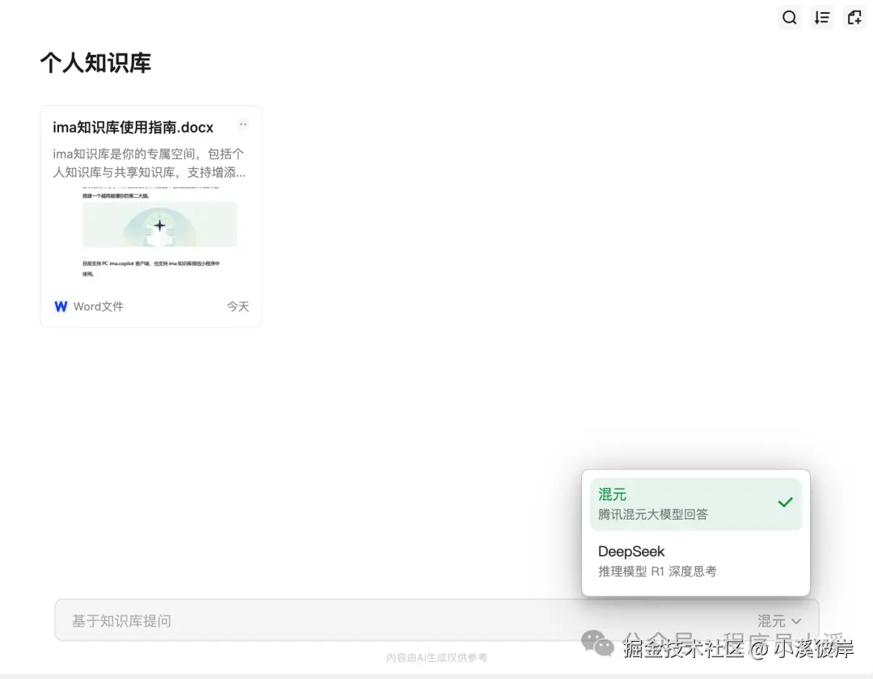This screenshot has width=873, height=679.
Task: Click the Word文件 label
Action: [x=99, y=306]
